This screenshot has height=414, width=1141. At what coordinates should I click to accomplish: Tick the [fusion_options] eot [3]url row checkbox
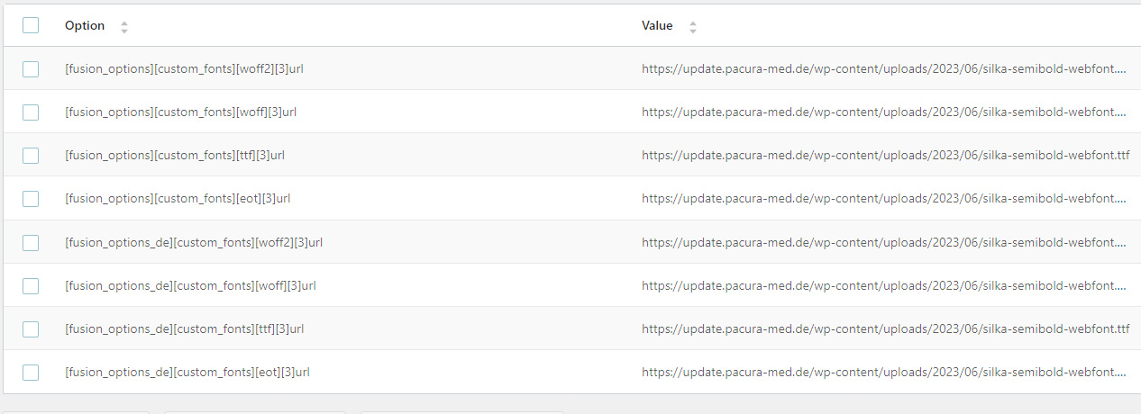31,198
